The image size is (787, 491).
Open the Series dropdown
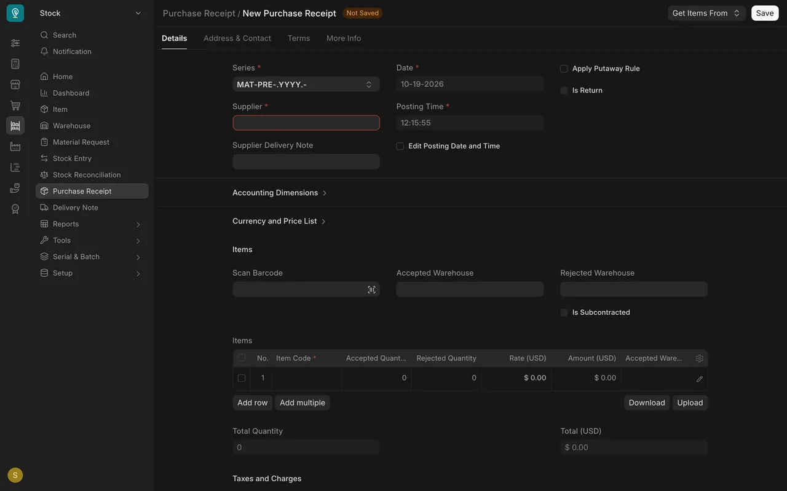pos(306,85)
